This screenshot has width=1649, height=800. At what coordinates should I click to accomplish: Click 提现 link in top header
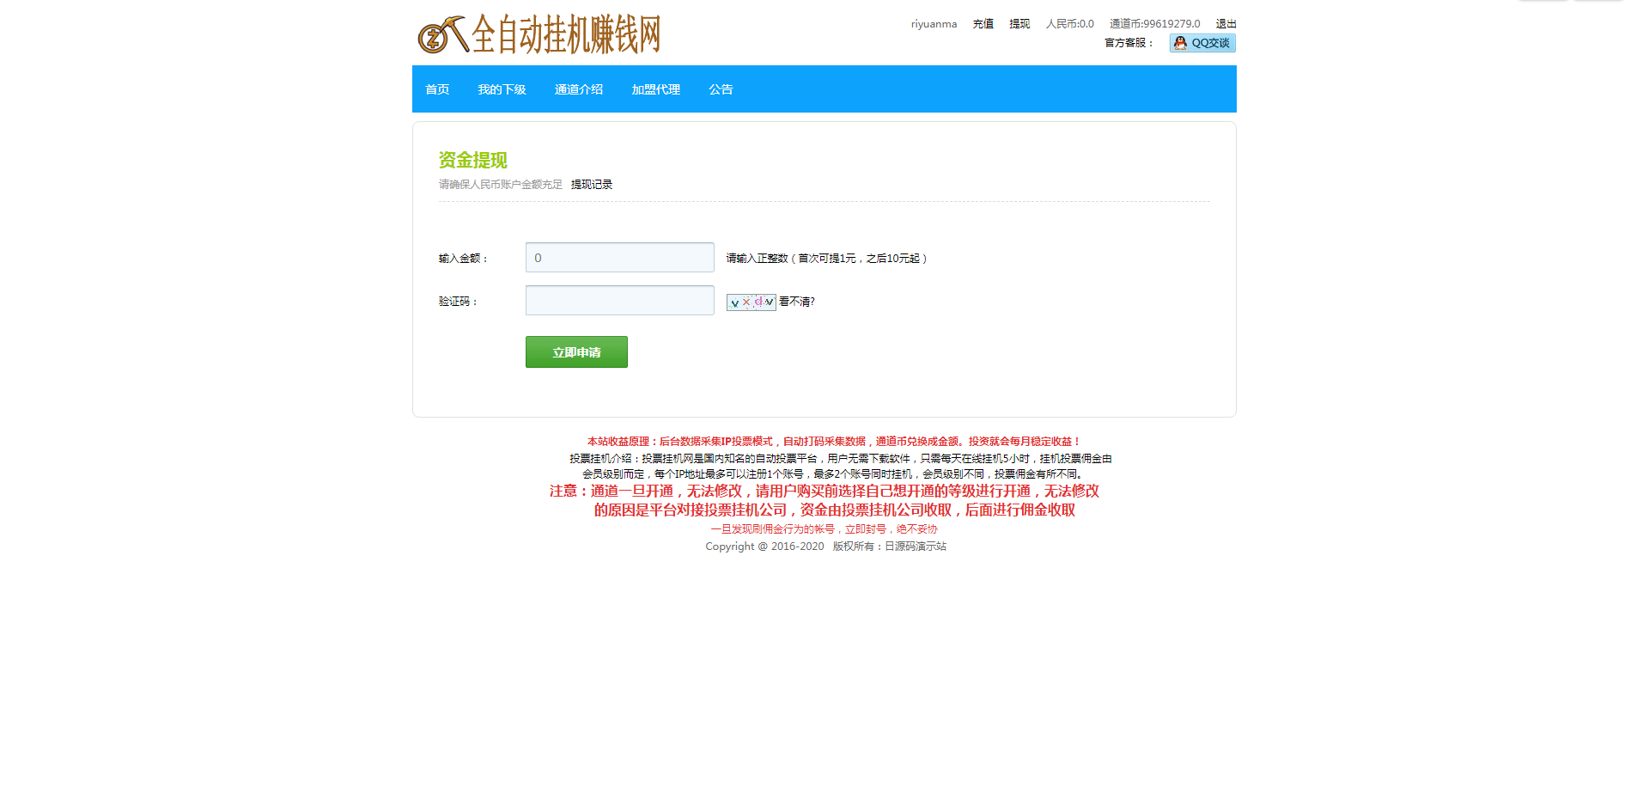[x=1019, y=24]
